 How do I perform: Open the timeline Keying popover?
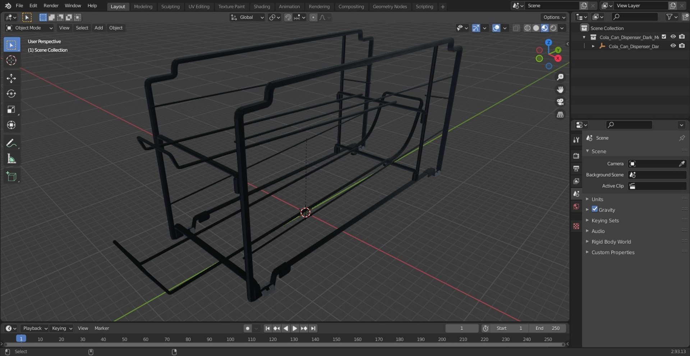pyautogui.click(x=62, y=328)
